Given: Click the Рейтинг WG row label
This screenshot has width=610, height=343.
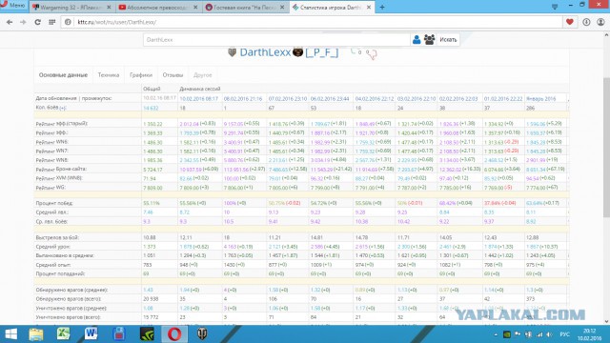Looking at the screenshot, I should [51, 188].
